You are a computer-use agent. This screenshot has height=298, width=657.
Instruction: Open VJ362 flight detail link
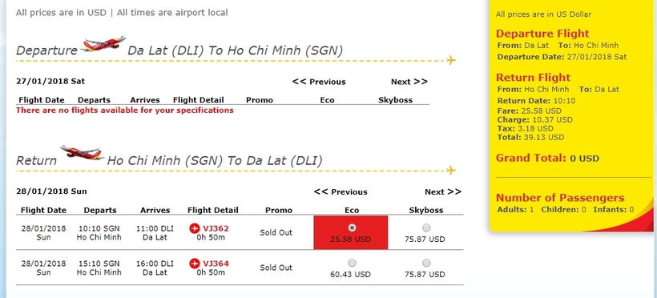coord(216,228)
